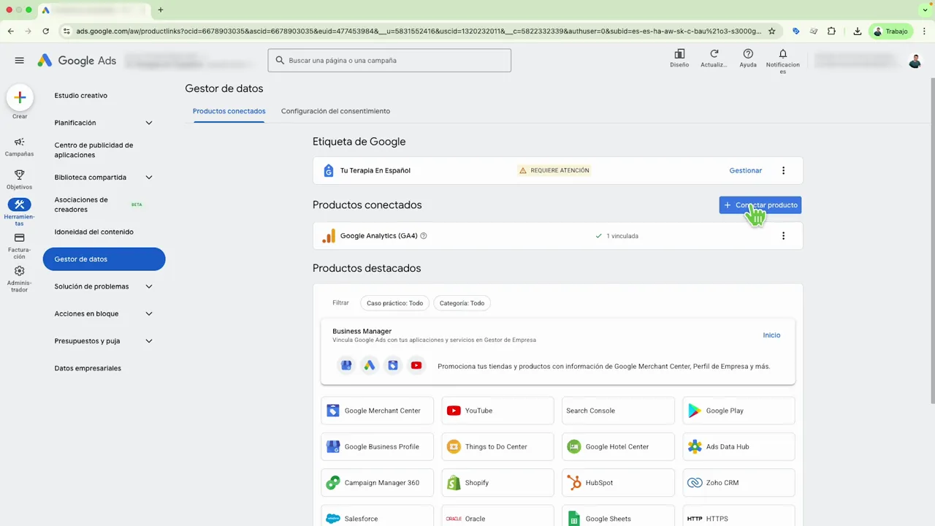Click the Herramientas wrench icon
935x526 pixels.
click(x=19, y=205)
